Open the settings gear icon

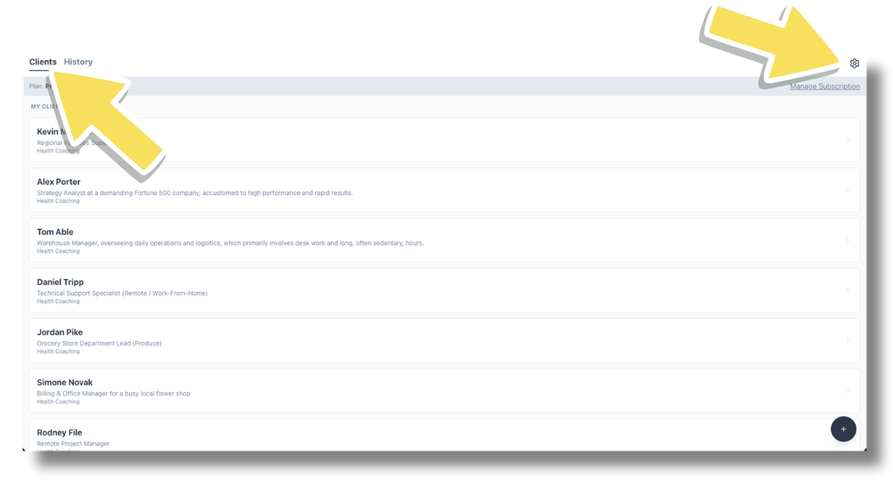click(x=855, y=63)
